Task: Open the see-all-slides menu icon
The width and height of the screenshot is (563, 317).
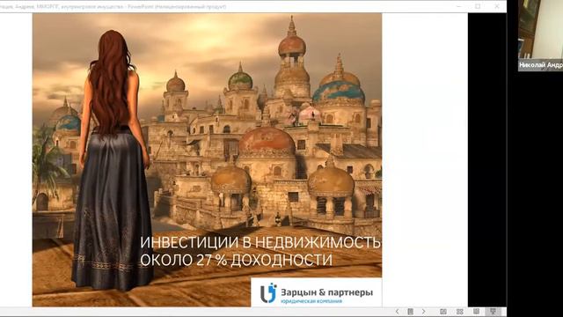Action: point(411,311)
